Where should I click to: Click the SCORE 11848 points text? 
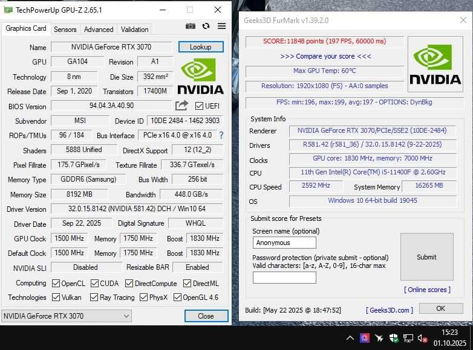tap(325, 41)
